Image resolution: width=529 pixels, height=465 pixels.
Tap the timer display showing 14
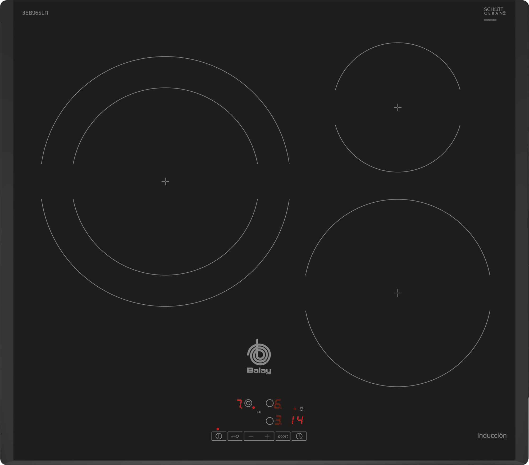coord(297,420)
